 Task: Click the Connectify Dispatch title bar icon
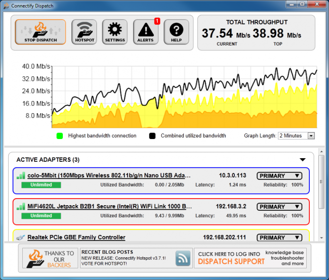7,6
